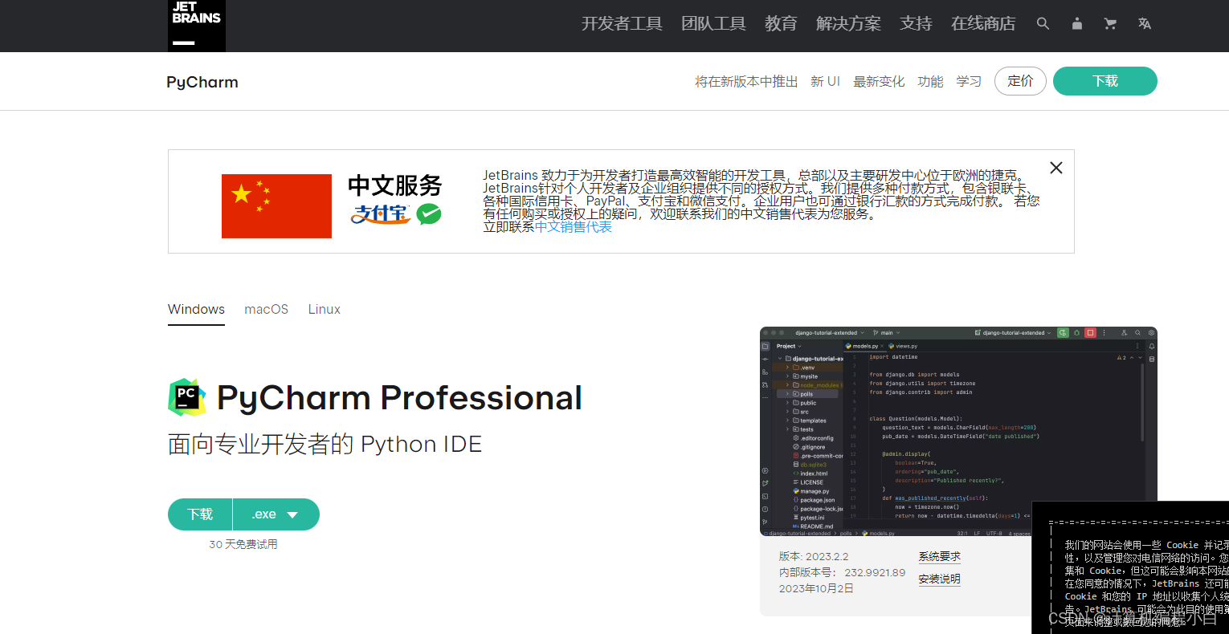Screen dimensions: 1229x634
Task: Click the 版本: 2023.2.2 text
Action: (x=814, y=556)
